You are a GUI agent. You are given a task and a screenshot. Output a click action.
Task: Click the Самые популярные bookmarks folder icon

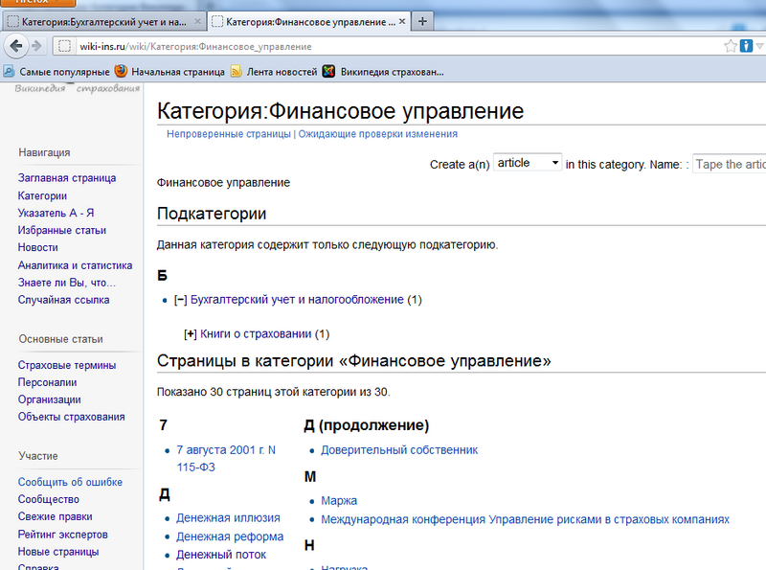[x=10, y=69]
